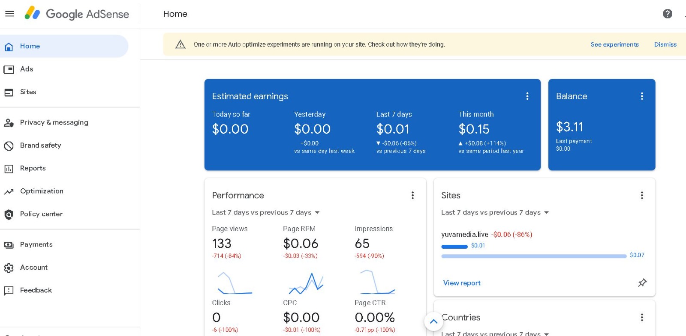This screenshot has width=686, height=336.
Task: Click the Sites icon in sidebar
Action: coord(9,92)
